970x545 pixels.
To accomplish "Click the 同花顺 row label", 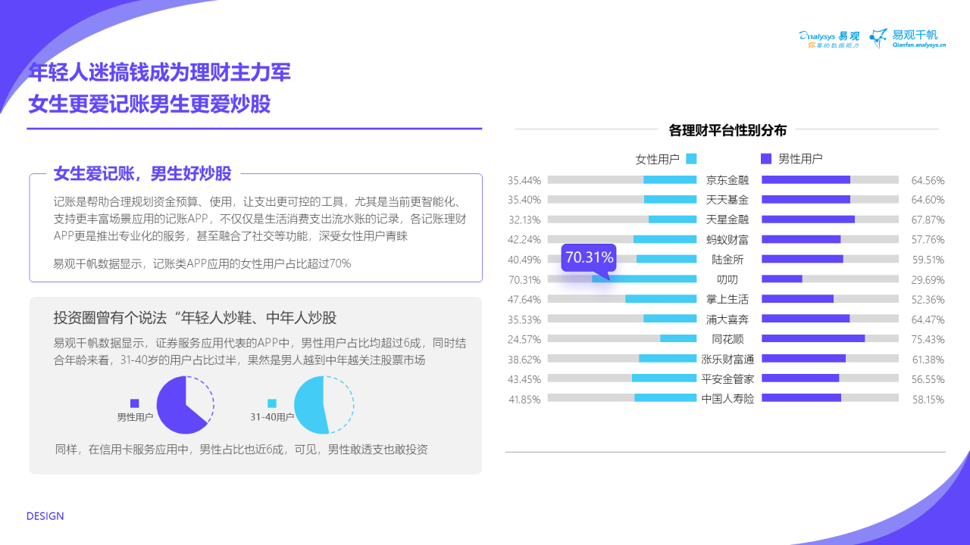I will tap(727, 339).
